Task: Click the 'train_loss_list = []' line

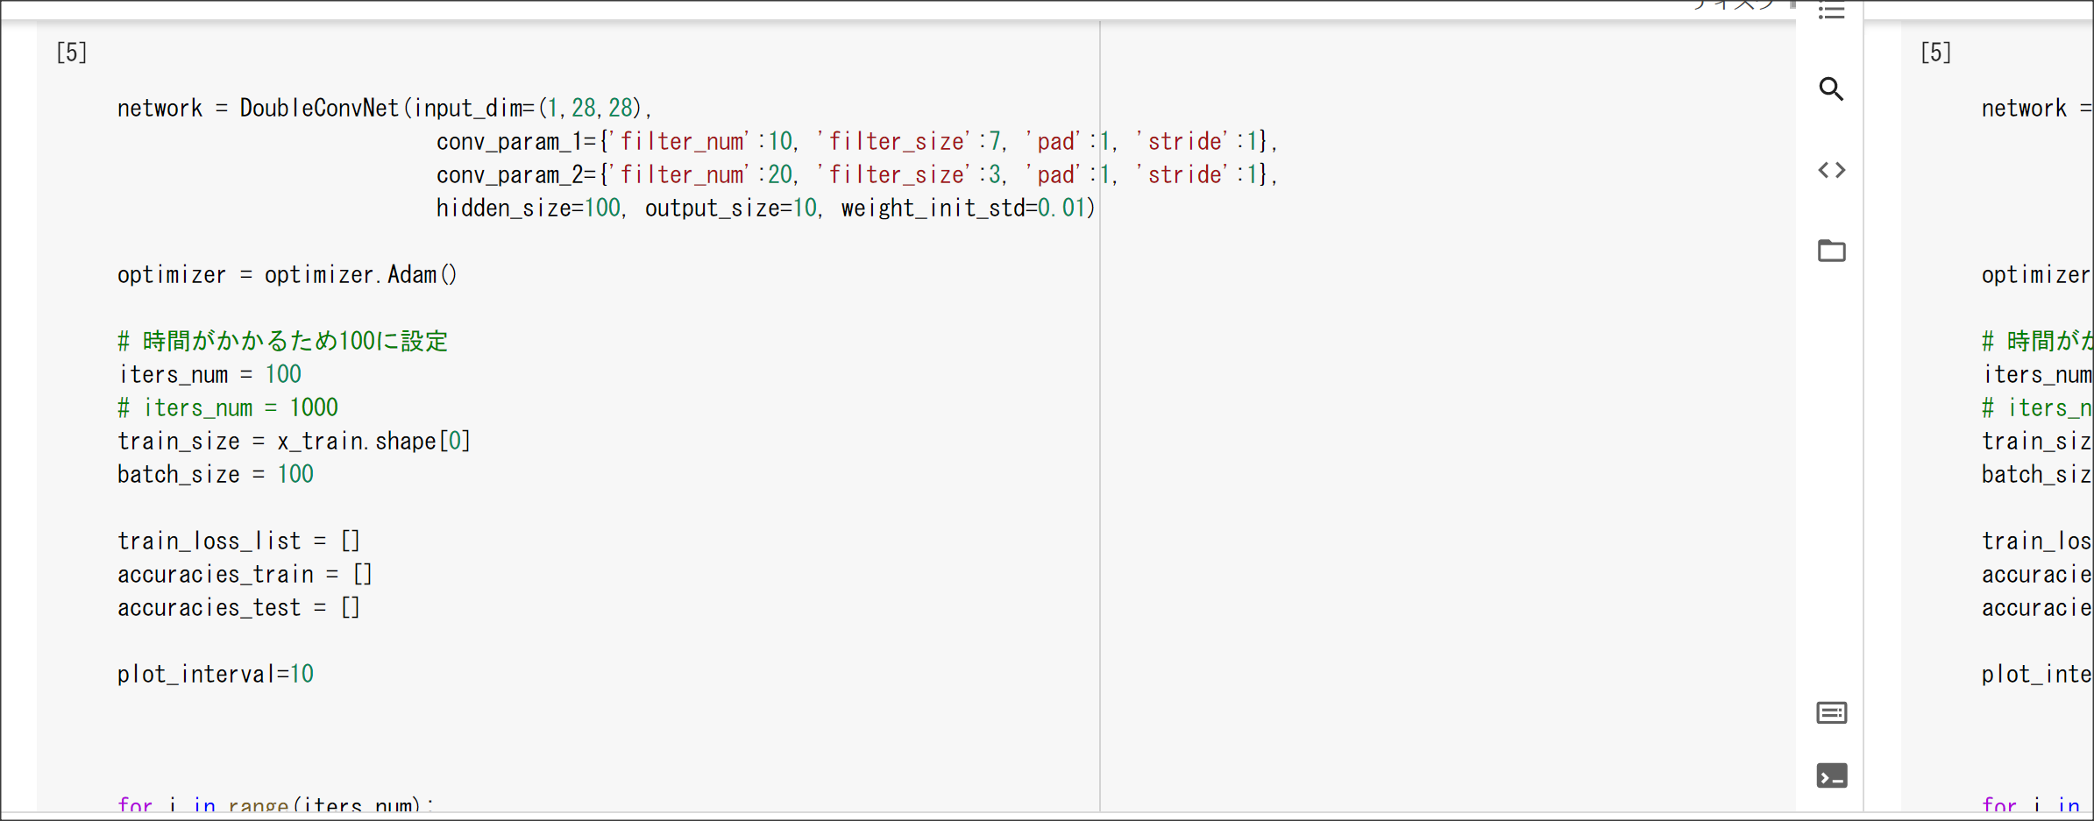Action: tap(239, 541)
